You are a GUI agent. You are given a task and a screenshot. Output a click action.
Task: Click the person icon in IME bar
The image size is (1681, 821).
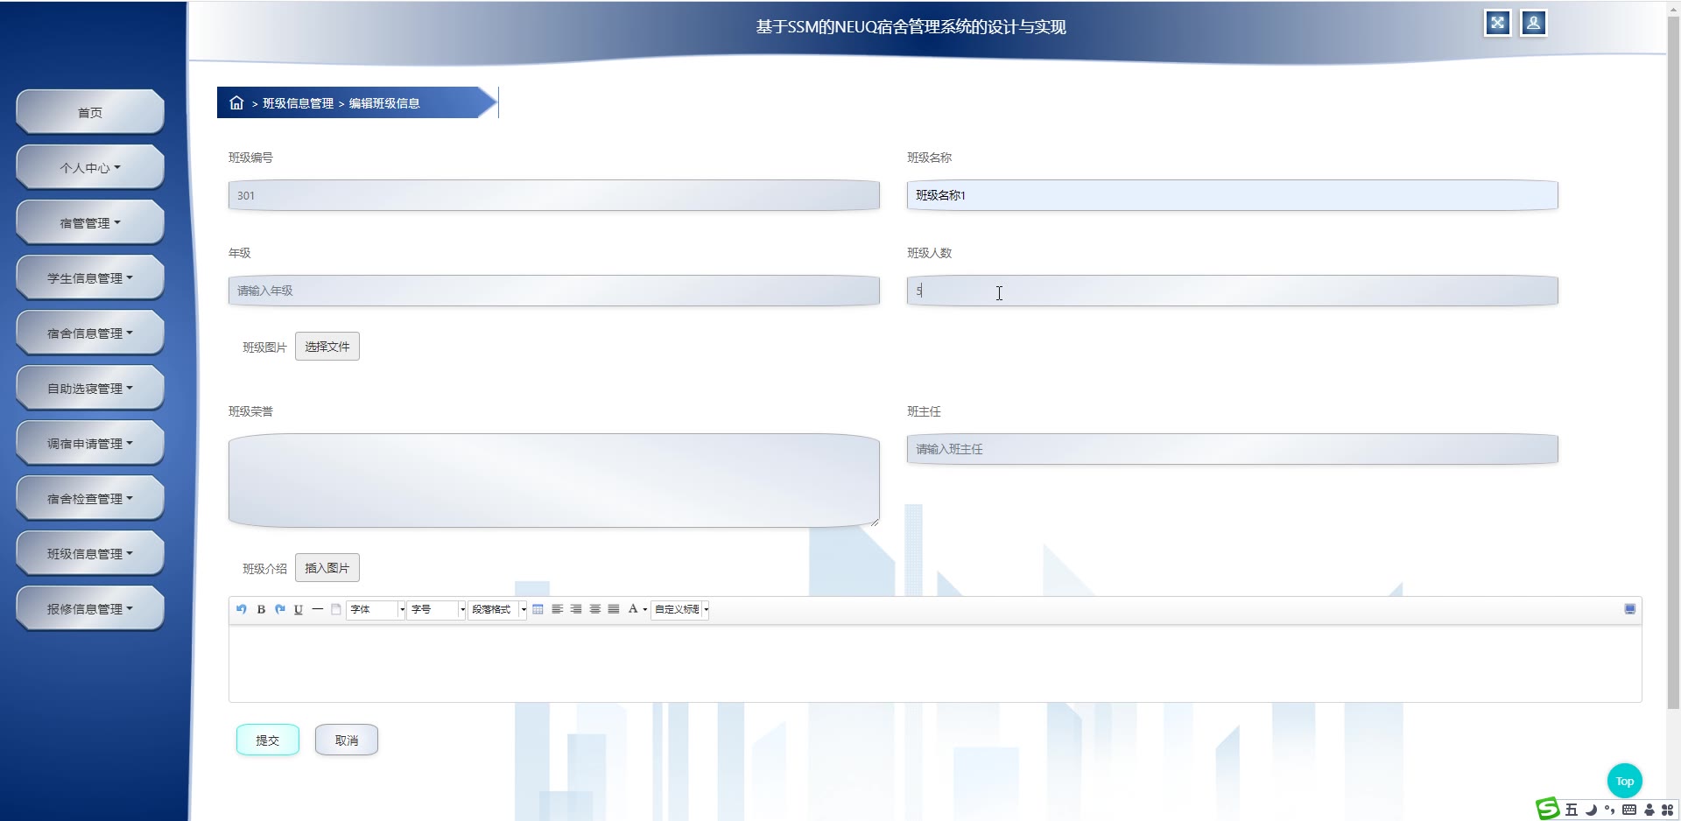(x=1649, y=810)
